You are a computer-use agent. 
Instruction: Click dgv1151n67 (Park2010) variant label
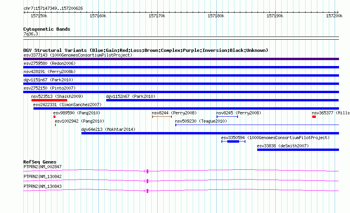coord(48,80)
